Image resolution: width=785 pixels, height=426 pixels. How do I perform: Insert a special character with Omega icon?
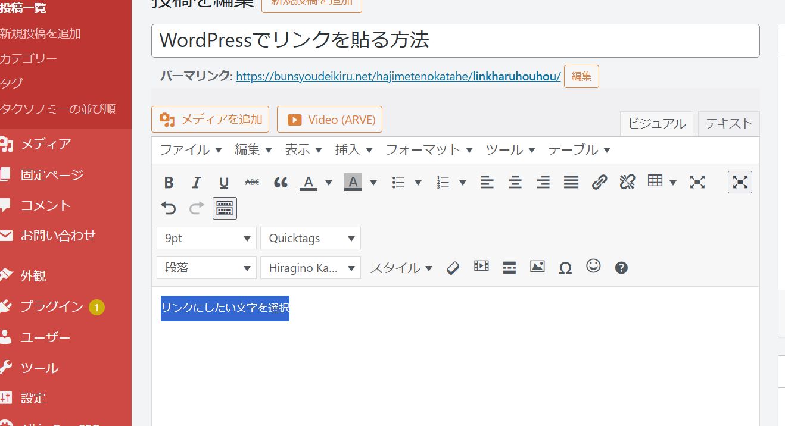point(565,268)
